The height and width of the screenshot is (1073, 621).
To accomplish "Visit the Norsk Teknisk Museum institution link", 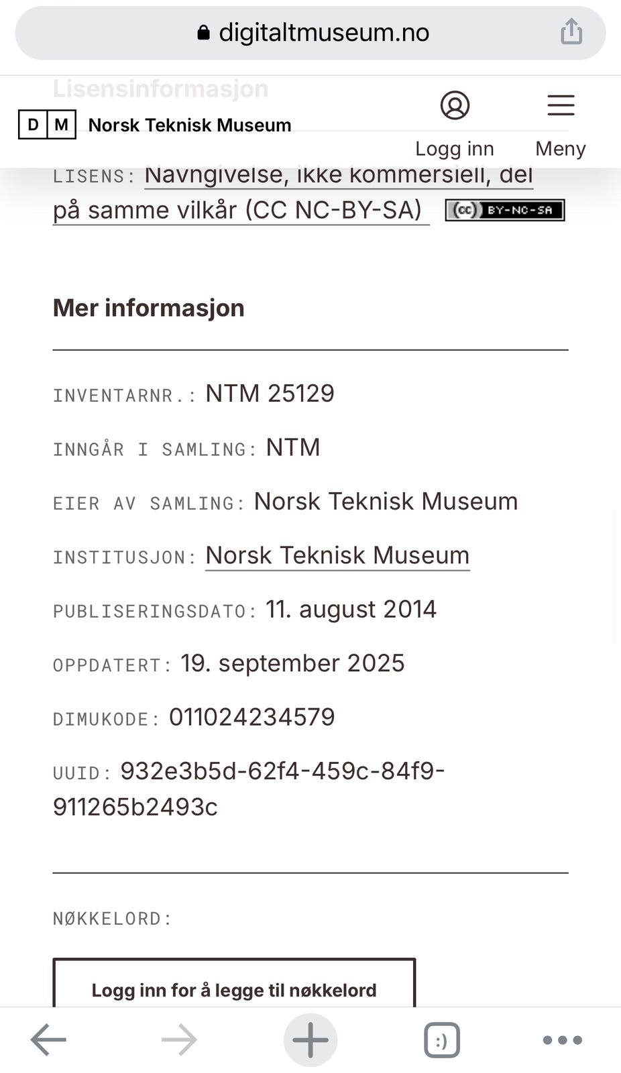I will click(x=337, y=555).
